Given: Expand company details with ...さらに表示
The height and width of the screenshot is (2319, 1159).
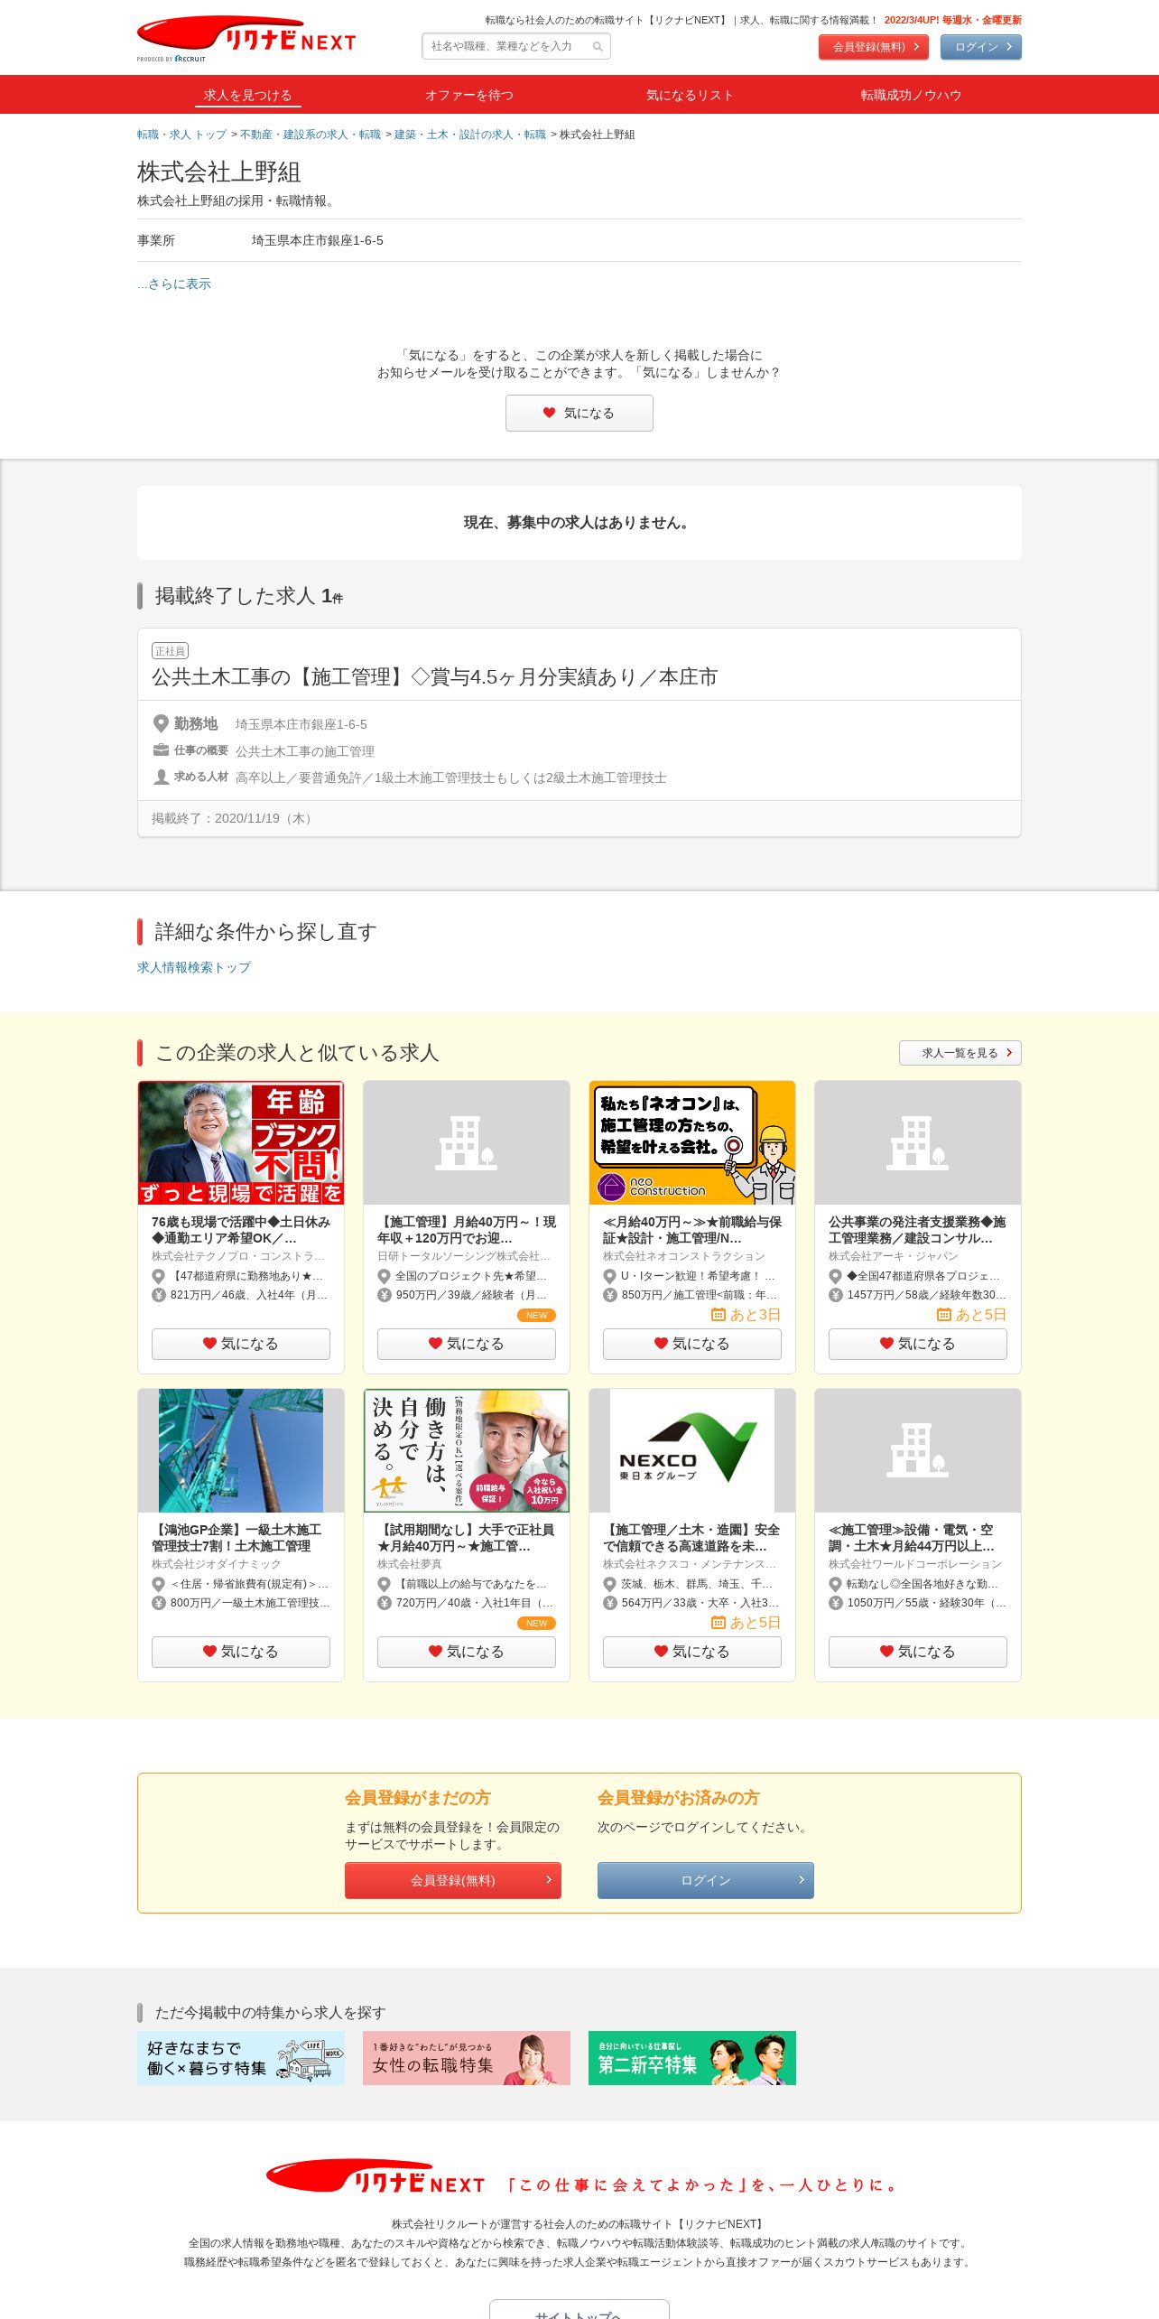Looking at the screenshot, I should pyautogui.click(x=174, y=284).
